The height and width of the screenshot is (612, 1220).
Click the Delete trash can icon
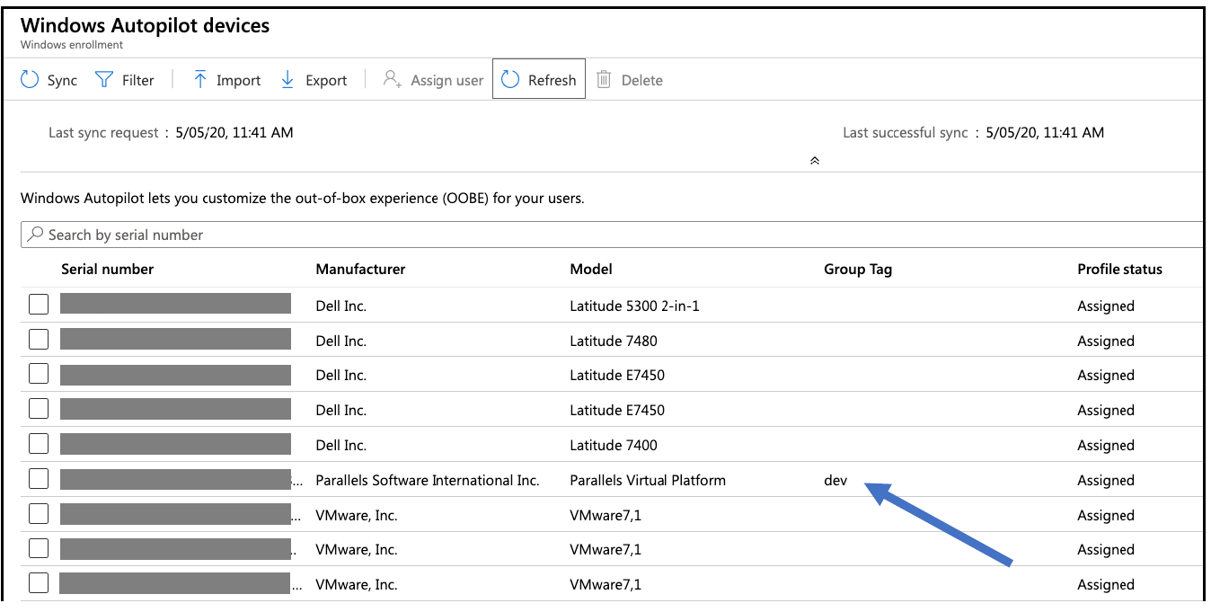tap(604, 80)
